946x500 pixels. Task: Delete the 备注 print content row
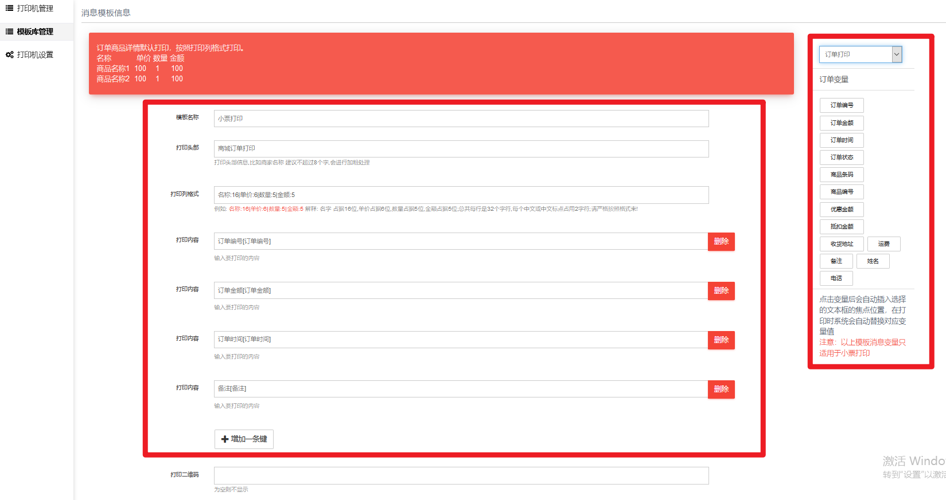pos(721,389)
